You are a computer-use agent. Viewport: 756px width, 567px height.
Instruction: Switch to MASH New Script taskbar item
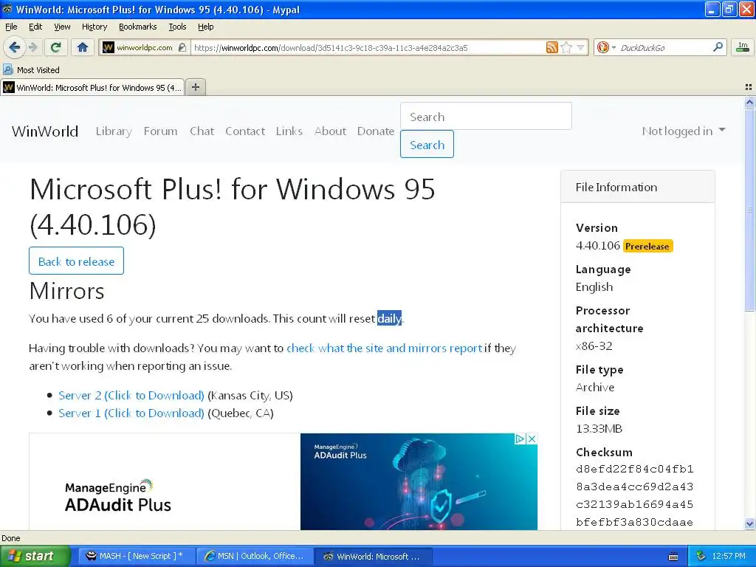[x=137, y=557]
